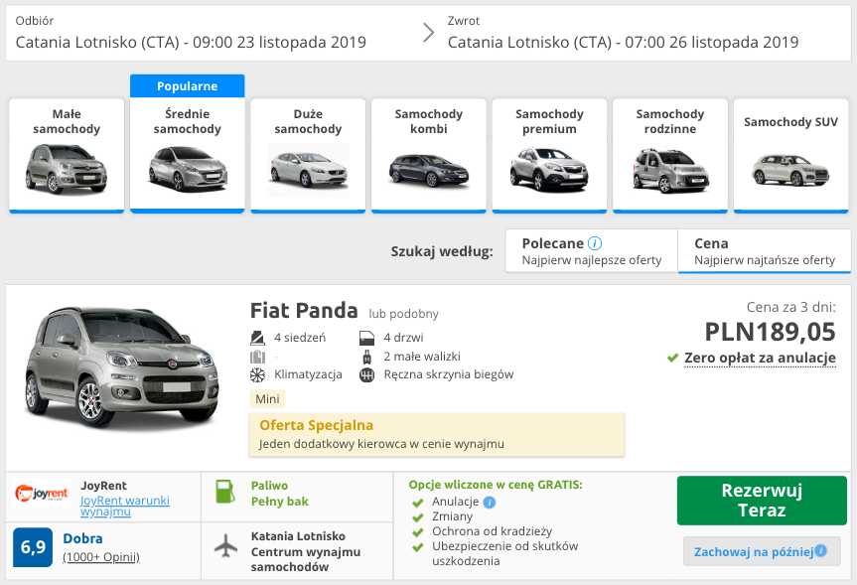Click the checkmark beside Ochrona od kradzieży
Viewport: 857px width, 585px height.
[x=418, y=532]
